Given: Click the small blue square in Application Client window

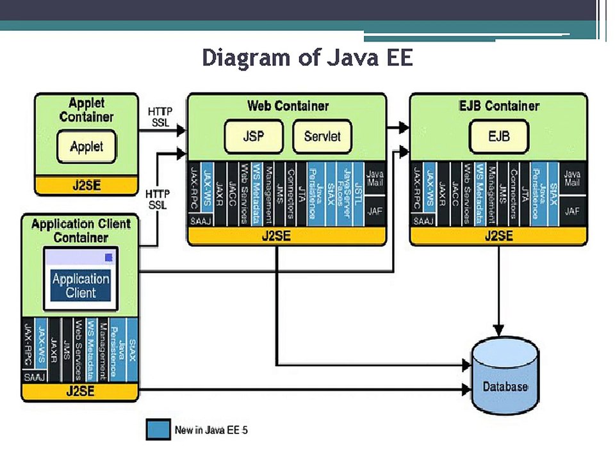Looking at the screenshot, I should click(109, 257).
